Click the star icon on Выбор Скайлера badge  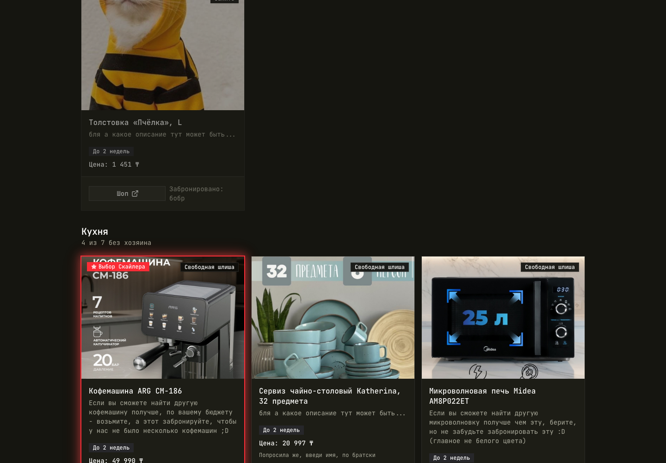(x=94, y=267)
